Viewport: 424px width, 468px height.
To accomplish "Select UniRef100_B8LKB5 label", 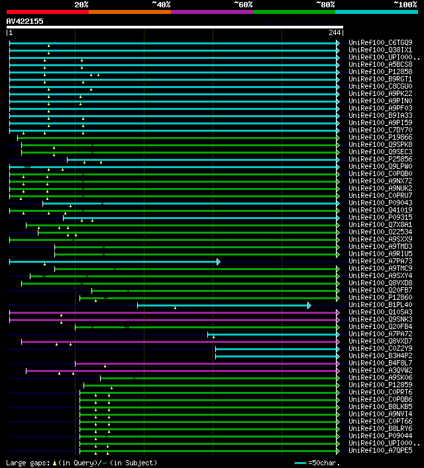I will coord(380,407).
